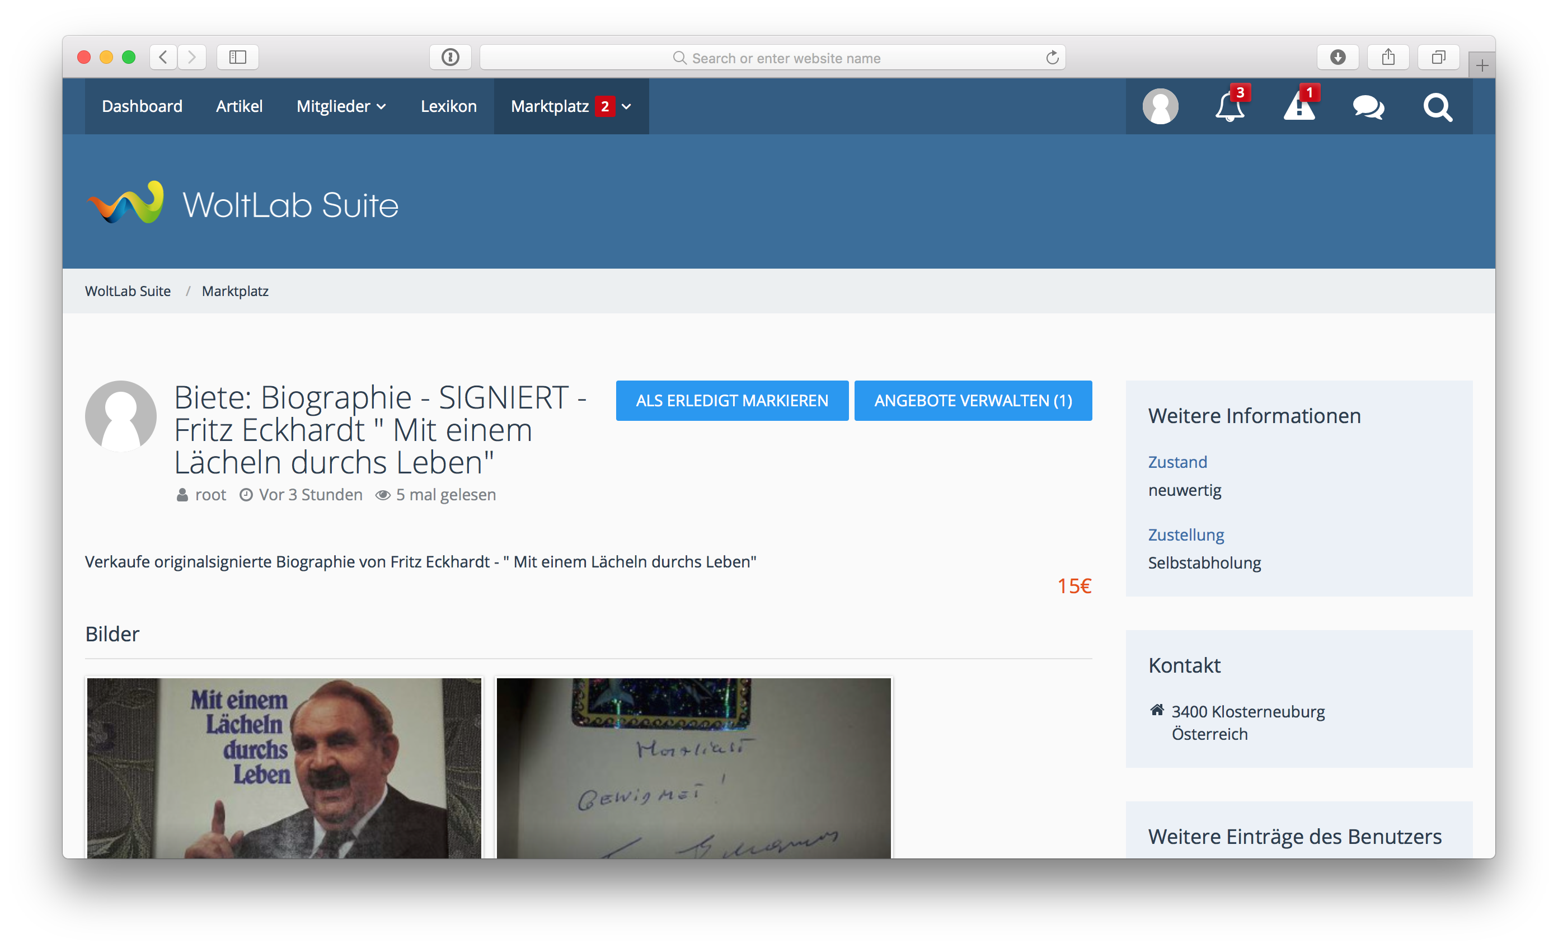Viewport: 1558px width, 948px height.
Task: Expand the Marktplatz menu chevron
Action: (627, 106)
